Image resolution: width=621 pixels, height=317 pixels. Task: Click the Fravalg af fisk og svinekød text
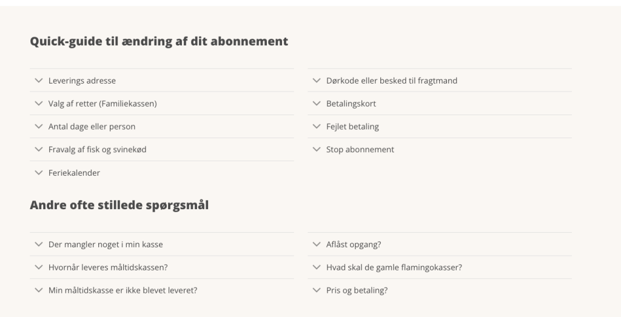pyautogui.click(x=97, y=150)
